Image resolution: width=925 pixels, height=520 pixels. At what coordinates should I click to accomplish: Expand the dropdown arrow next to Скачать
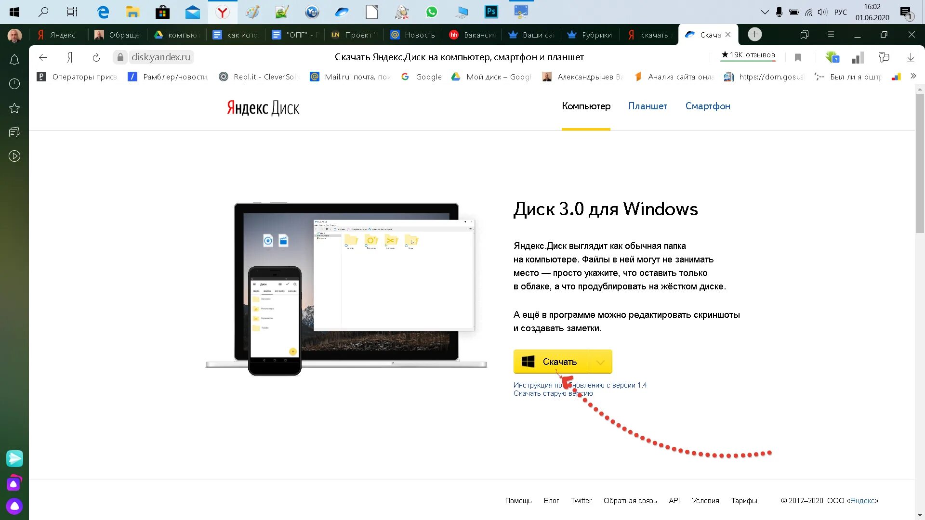pyautogui.click(x=600, y=362)
